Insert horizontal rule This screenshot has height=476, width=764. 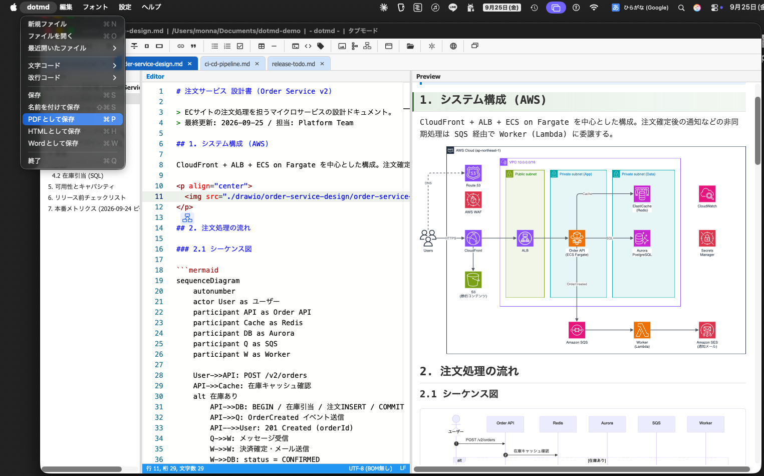click(274, 46)
